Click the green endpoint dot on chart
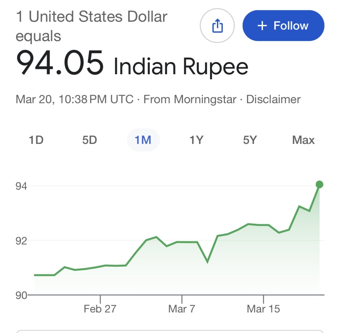 319,184
